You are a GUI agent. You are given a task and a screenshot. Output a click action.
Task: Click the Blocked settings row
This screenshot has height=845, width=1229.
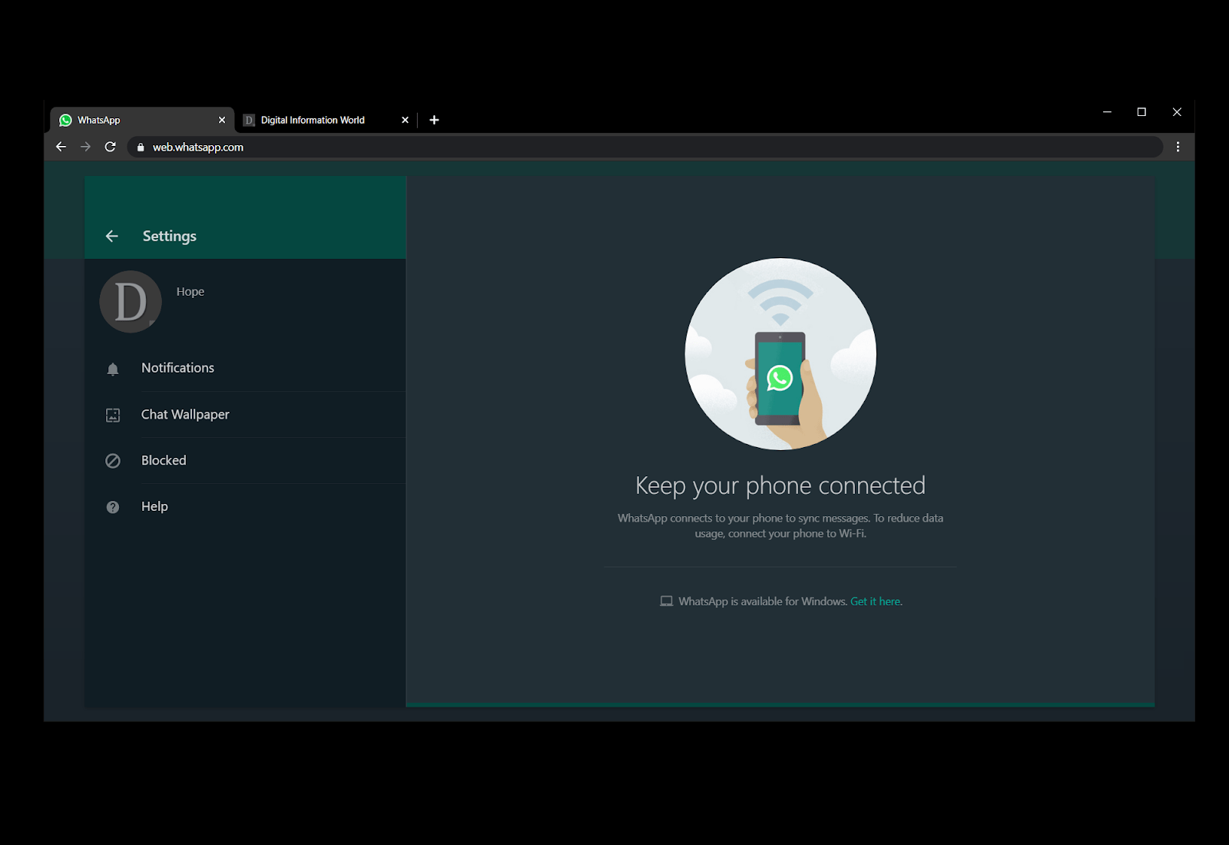click(163, 460)
